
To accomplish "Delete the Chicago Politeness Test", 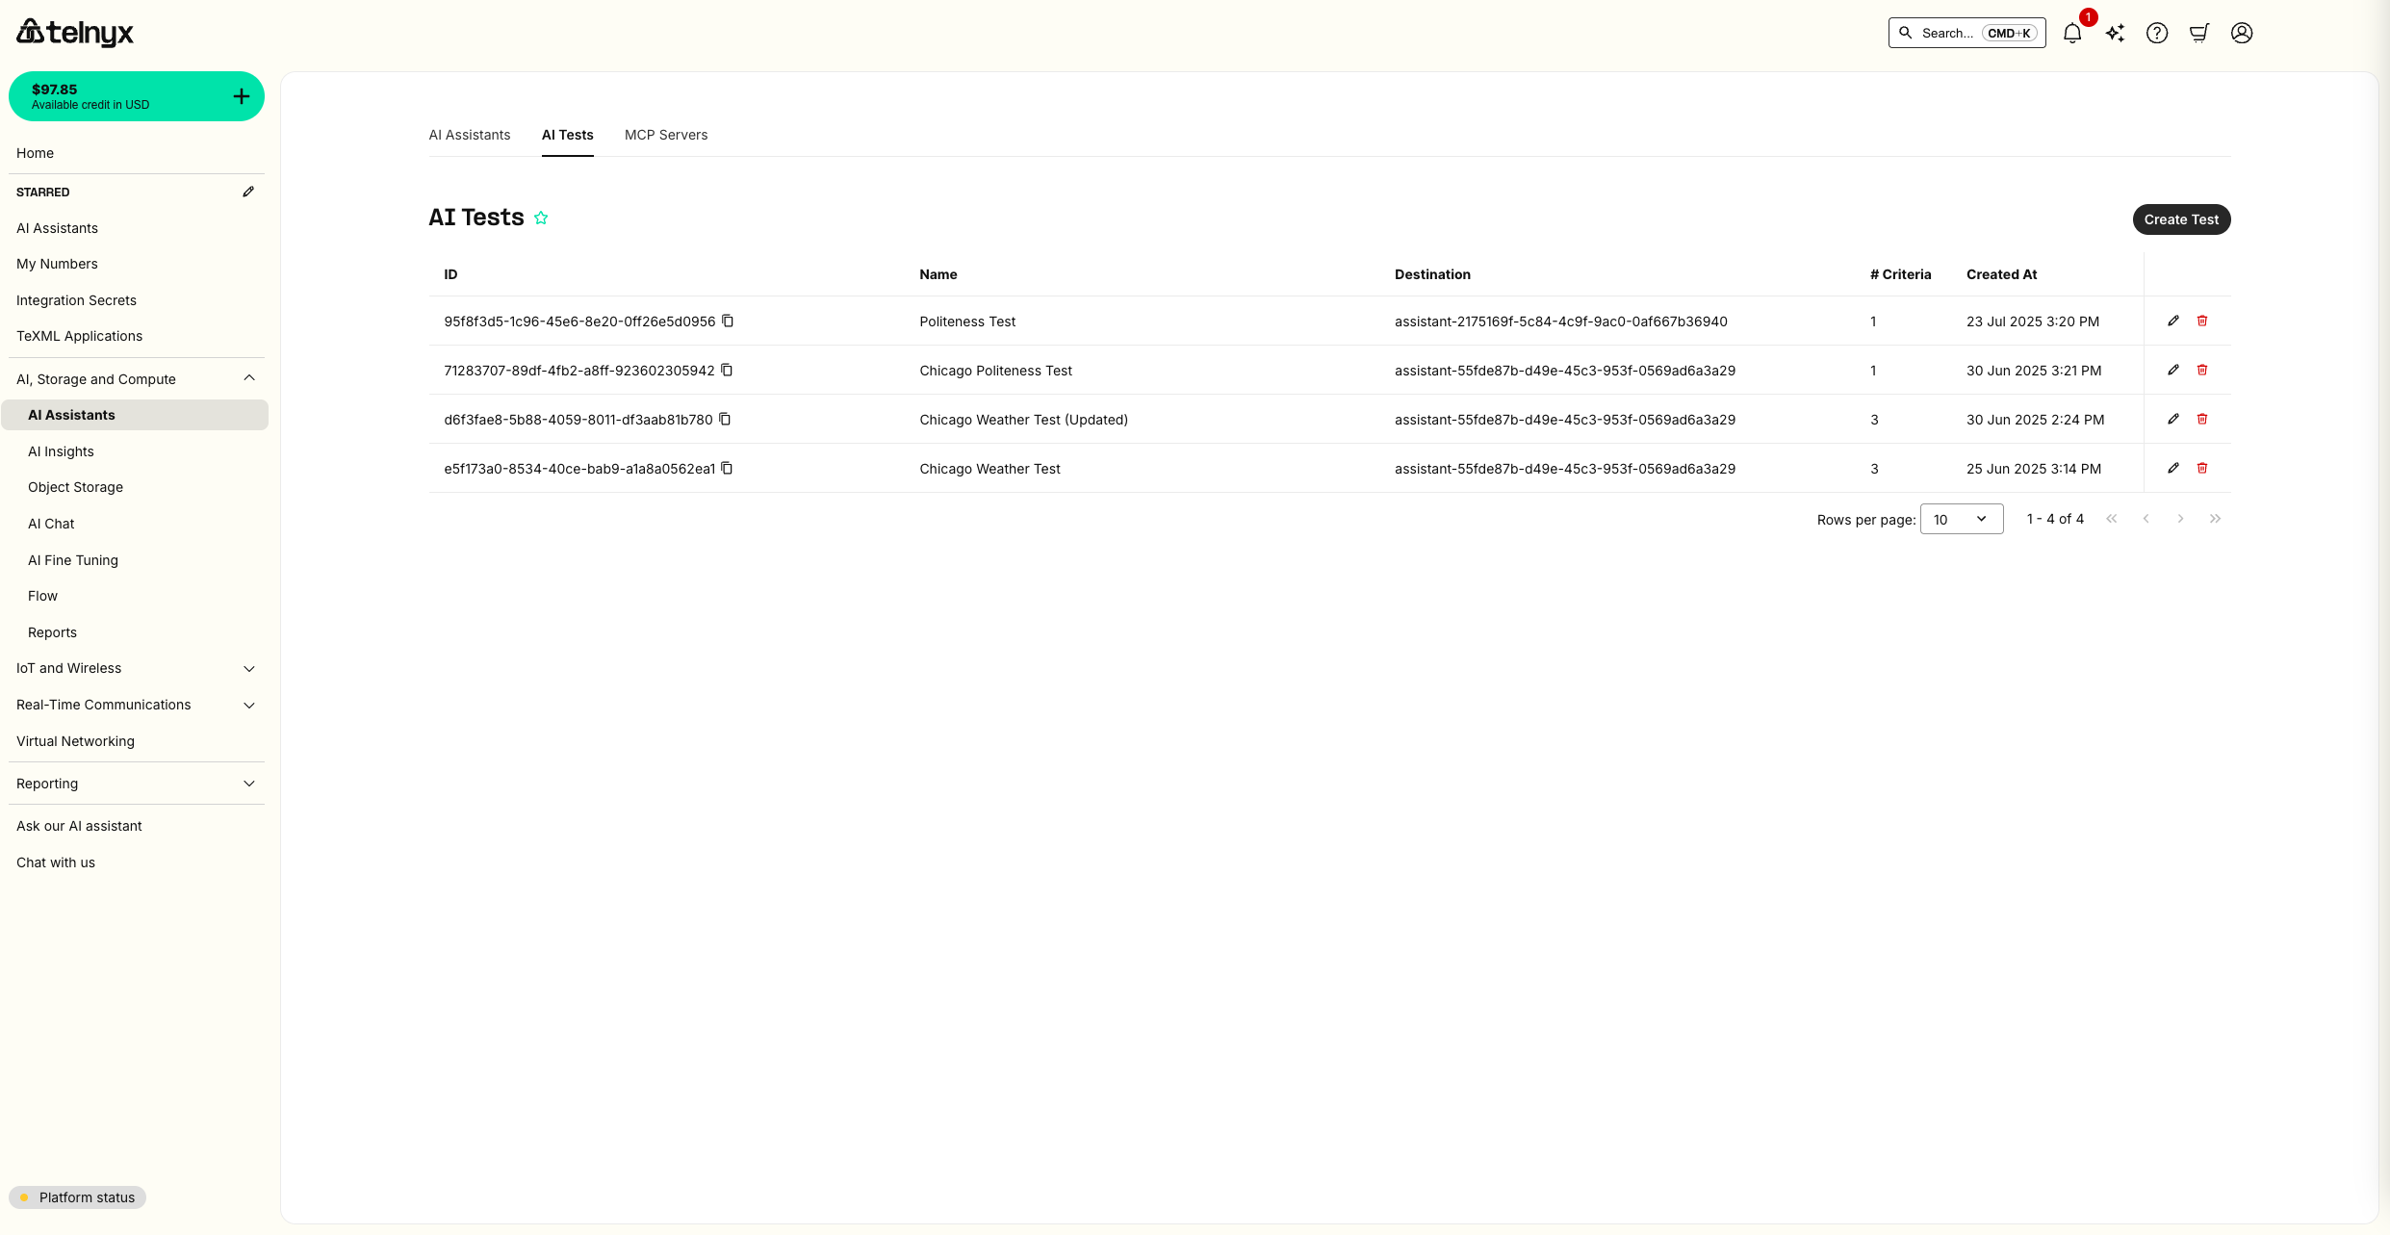I will [x=2202, y=370].
